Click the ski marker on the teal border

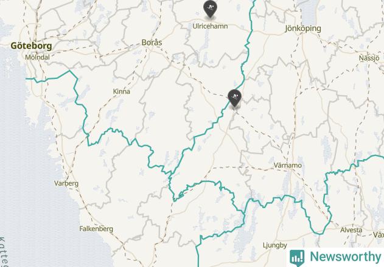click(234, 98)
